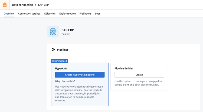Click the HyperAuto card title

61,68
